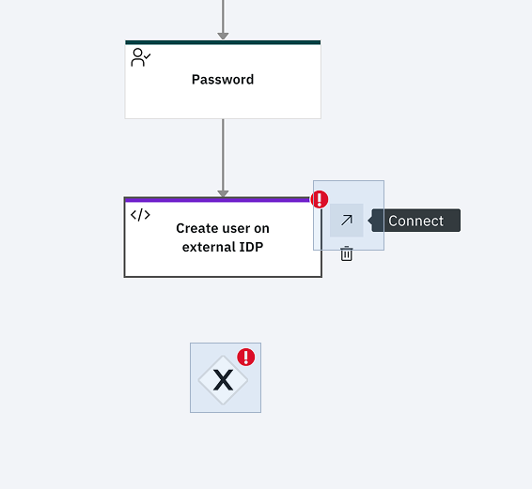Click the Connect tooltip label

416,221
